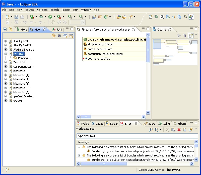Click the Save toolbar icon
Screen dimensions: 201x175
[16, 17]
